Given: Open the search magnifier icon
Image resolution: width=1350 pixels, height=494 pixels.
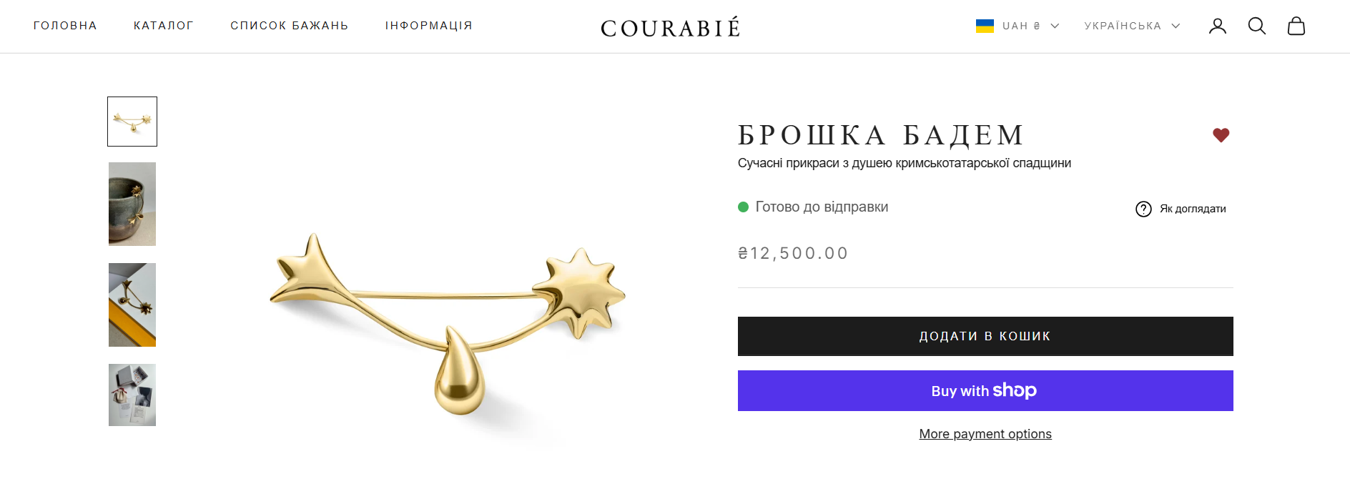Looking at the screenshot, I should pyautogui.click(x=1257, y=26).
